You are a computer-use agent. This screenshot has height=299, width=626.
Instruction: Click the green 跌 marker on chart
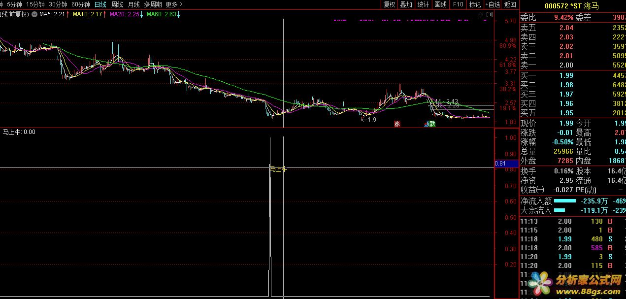pos(432,124)
